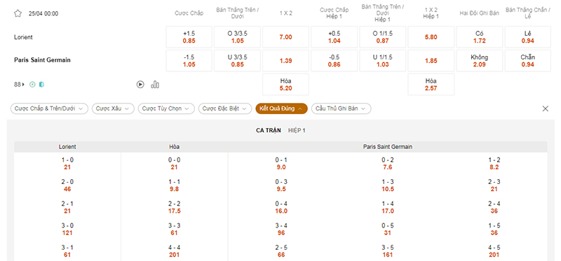Close the expanded markets panel

click(546, 108)
